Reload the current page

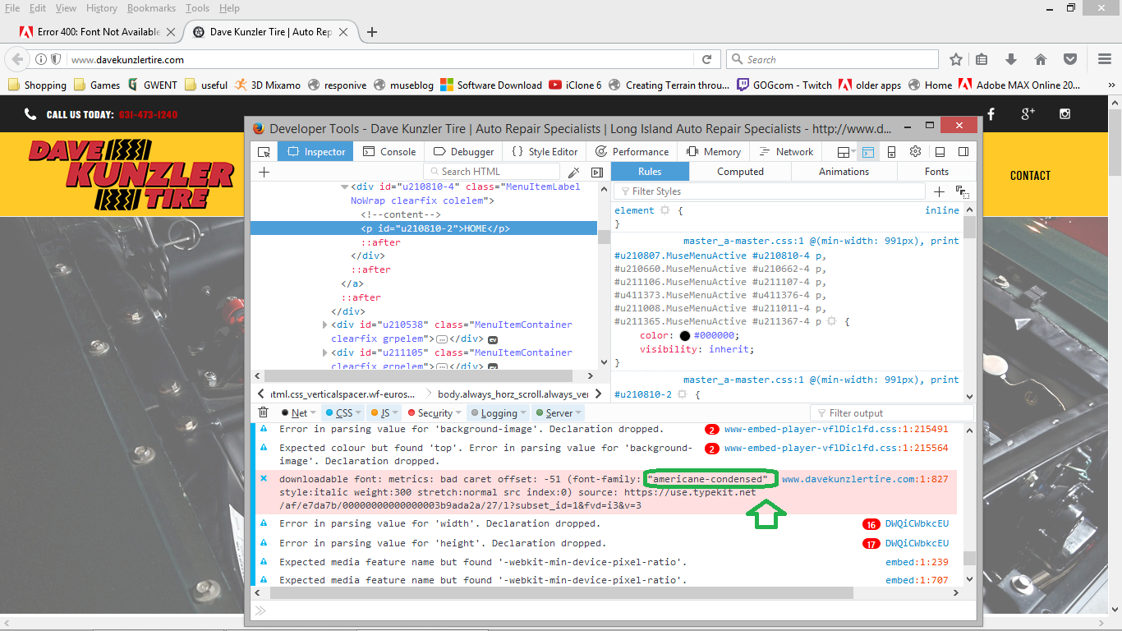(706, 59)
